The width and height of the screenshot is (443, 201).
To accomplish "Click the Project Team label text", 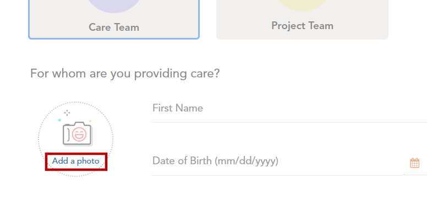I will tap(302, 26).
